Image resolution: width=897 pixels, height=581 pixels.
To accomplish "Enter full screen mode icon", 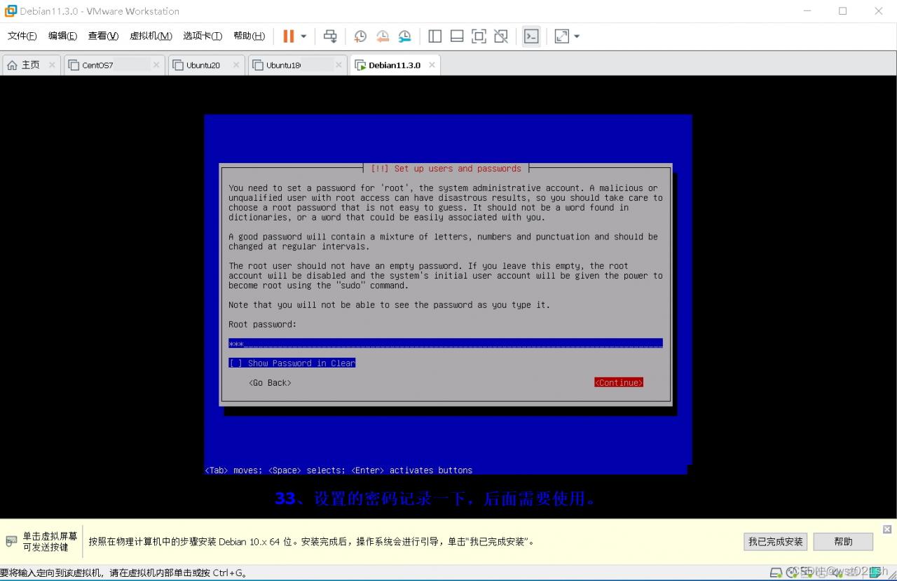I will (479, 36).
